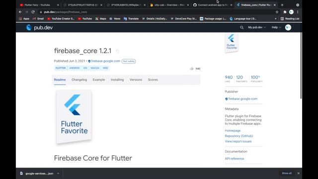318x179 pixels.
Task: Select the WEB tag
Action: (105, 68)
